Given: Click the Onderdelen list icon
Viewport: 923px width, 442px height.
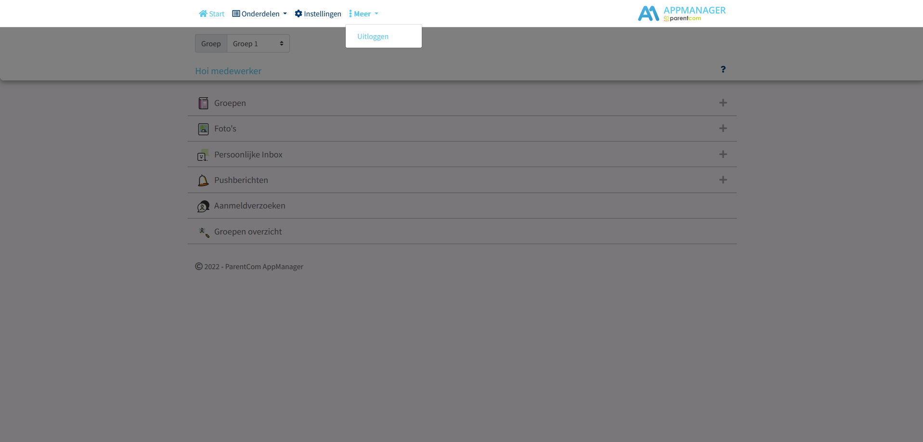Looking at the screenshot, I should pos(236,13).
